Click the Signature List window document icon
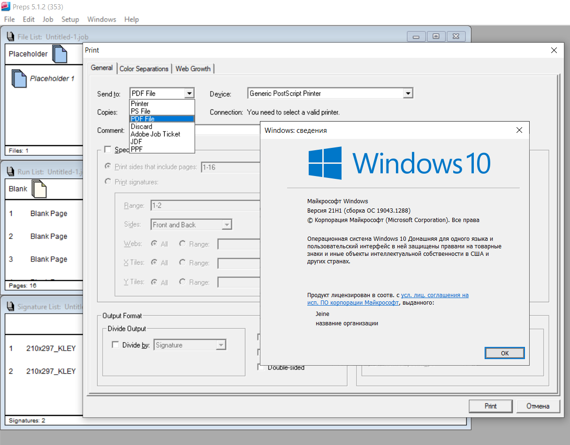 [10, 307]
